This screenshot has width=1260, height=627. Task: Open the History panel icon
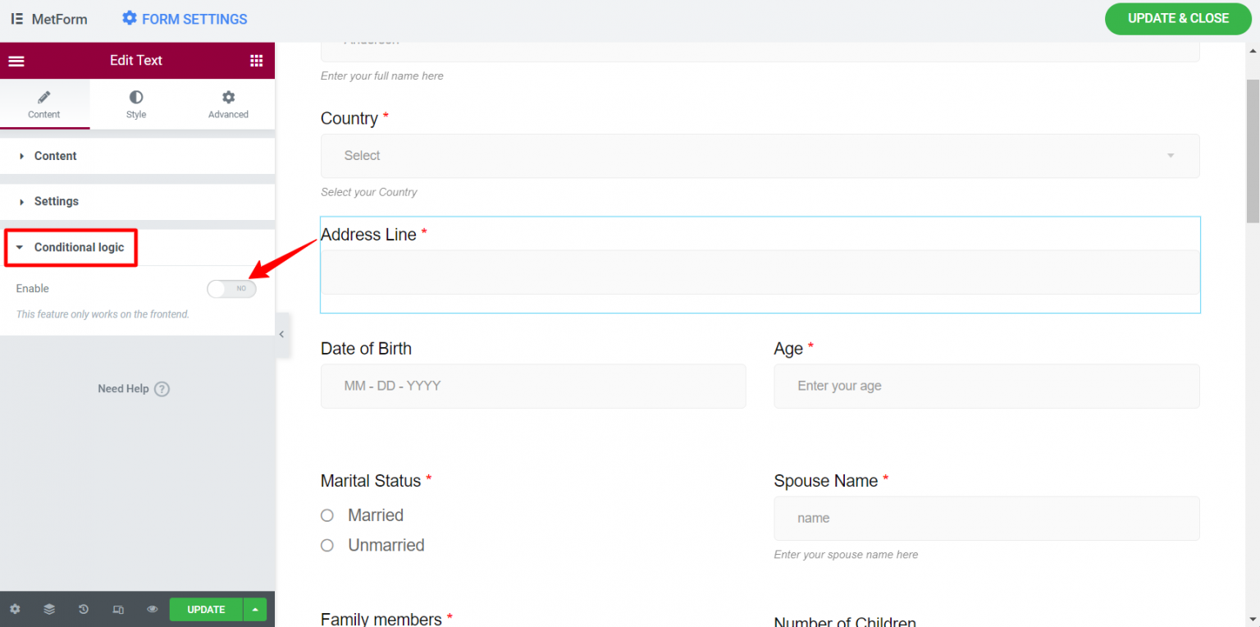(82, 609)
